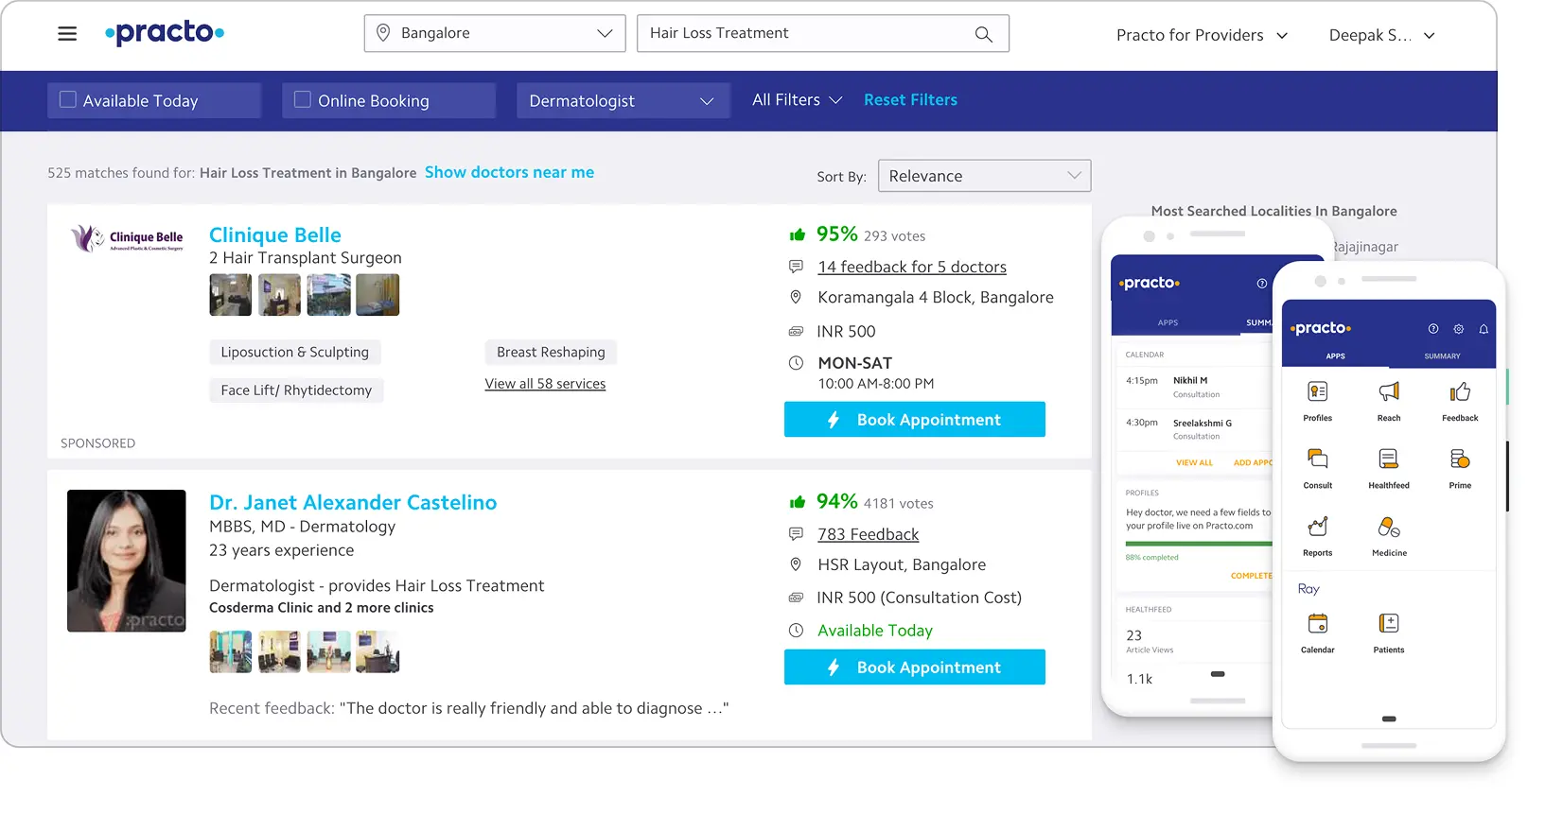Tap notification bell on front phone
This screenshot has height=832, width=1563.
tap(1484, 329)
